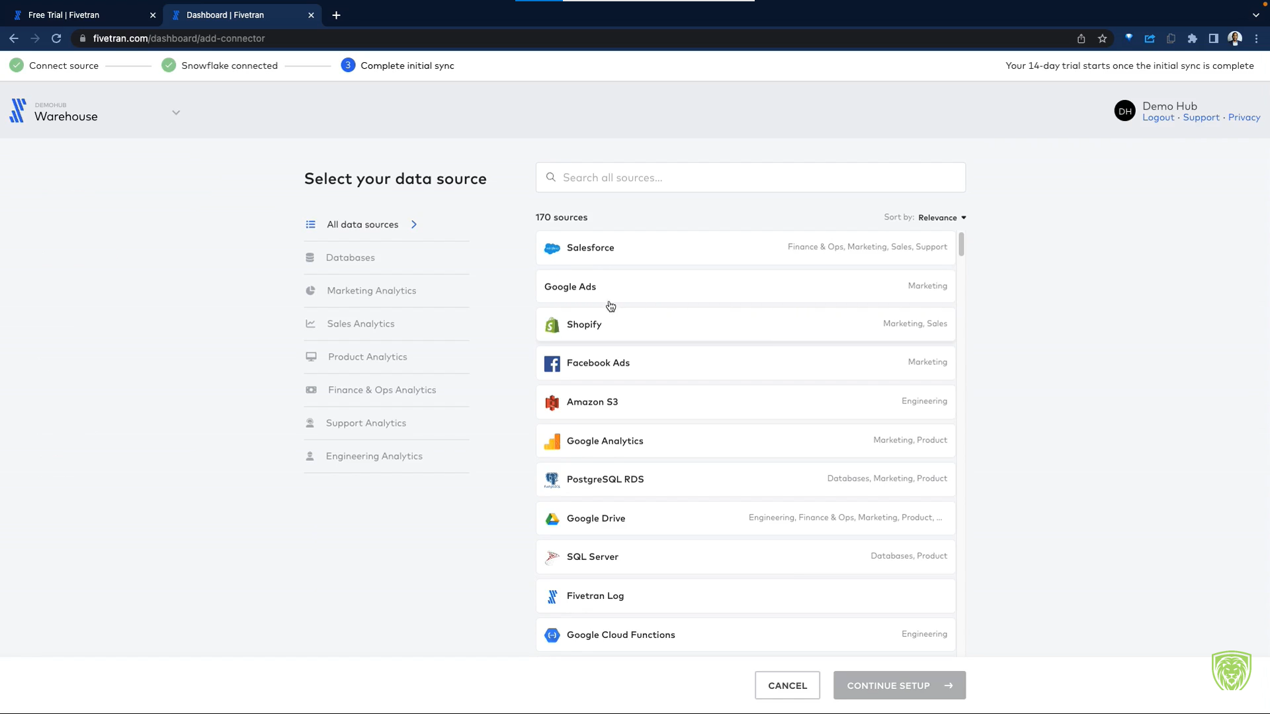Click the All data sources list icon
The height and width of the screenshot is (714, 1270).
click(310, 225)
